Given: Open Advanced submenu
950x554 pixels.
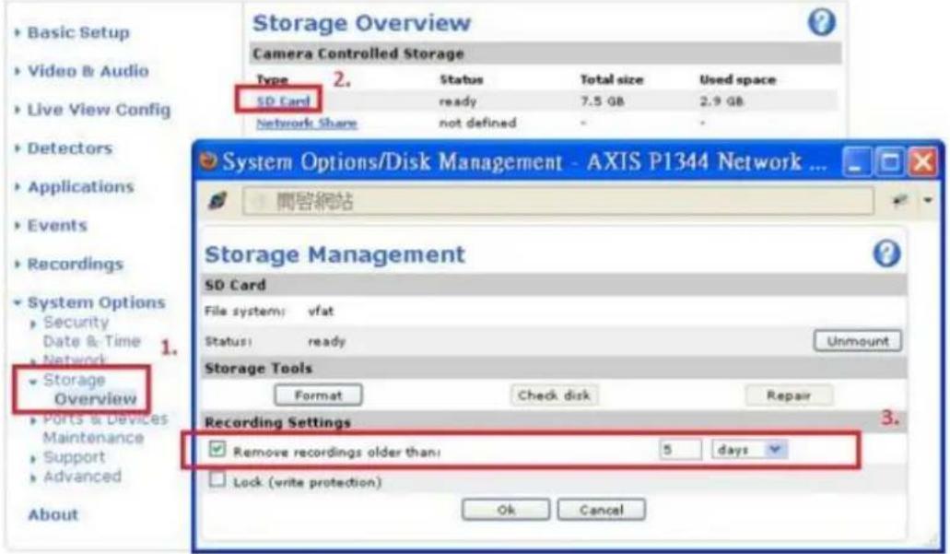Looking at the screenshot, I should [76, 477].
